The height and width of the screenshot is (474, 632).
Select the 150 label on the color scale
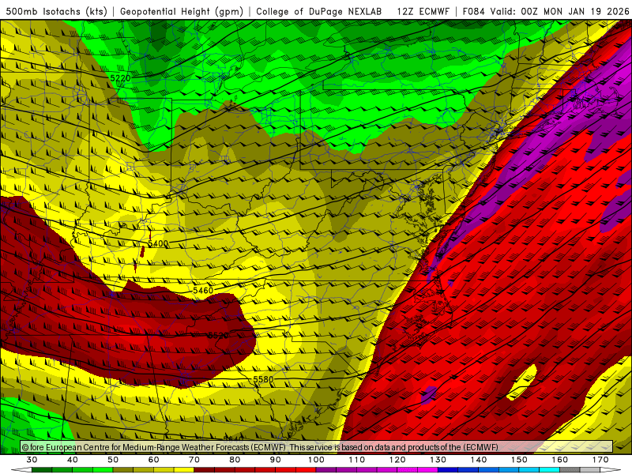pyautogui.click(x=520, y=460)
